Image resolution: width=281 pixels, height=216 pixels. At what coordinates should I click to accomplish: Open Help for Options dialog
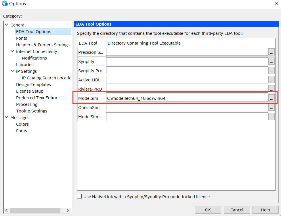click(265, 210)
